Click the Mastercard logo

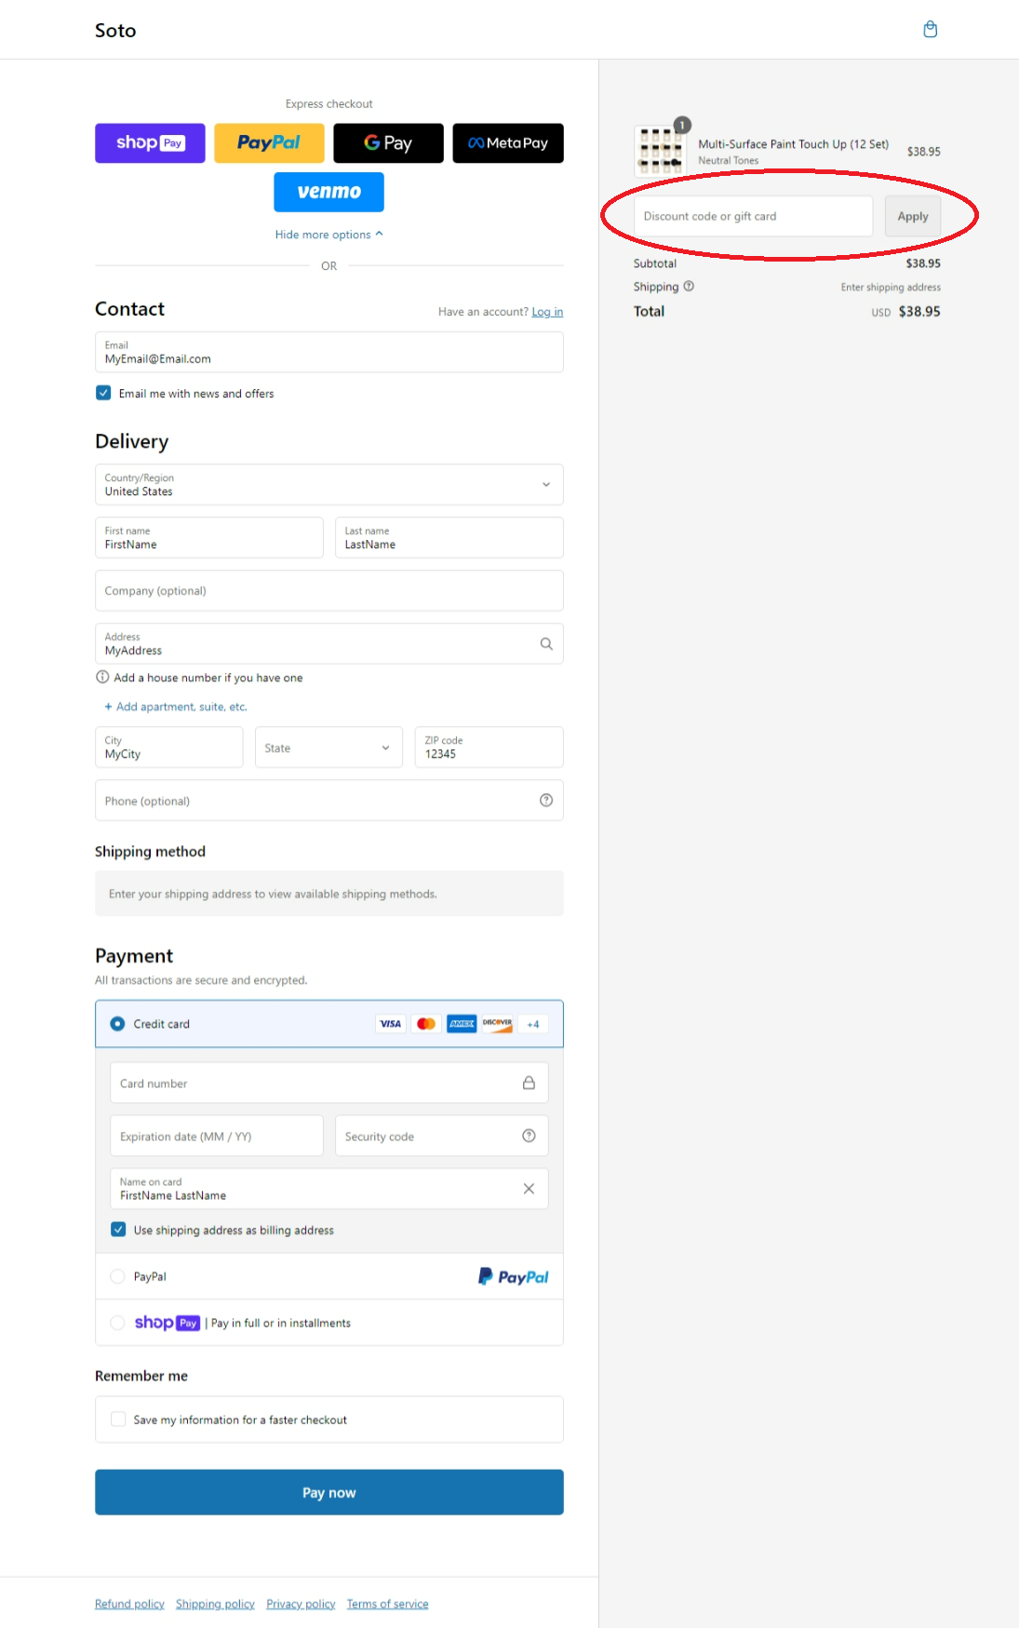coord(426,1024)
